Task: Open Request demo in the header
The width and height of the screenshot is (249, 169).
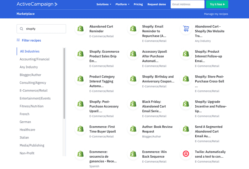Action: click(157, 4)
